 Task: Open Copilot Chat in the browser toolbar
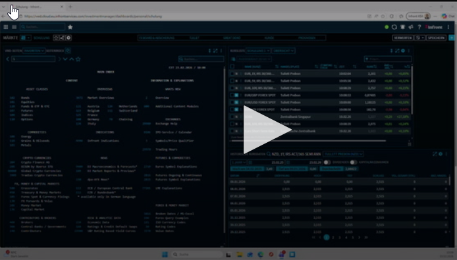[448, 16]
